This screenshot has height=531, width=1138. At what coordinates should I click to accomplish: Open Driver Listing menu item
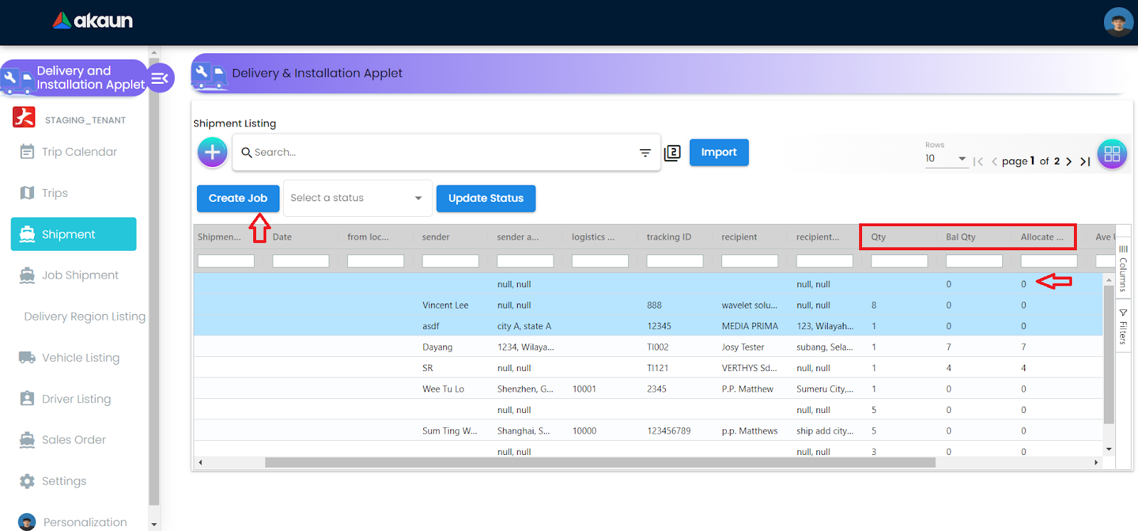(x=76, y=399)
